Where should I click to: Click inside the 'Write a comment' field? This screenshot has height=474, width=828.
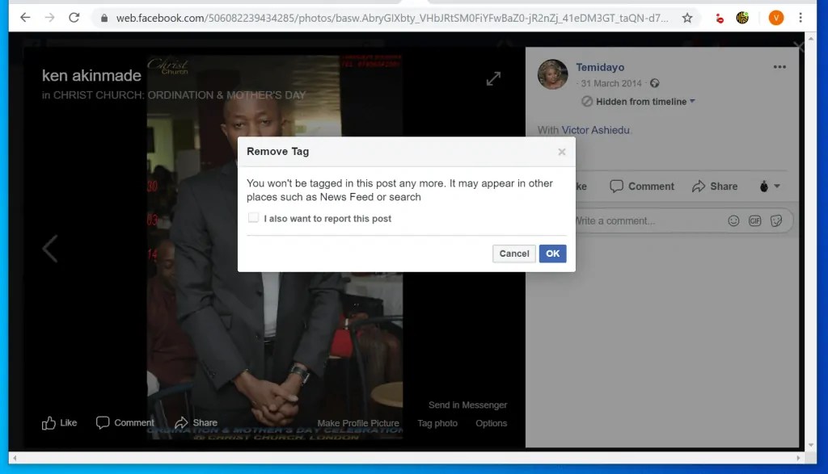tap(647, 220)
